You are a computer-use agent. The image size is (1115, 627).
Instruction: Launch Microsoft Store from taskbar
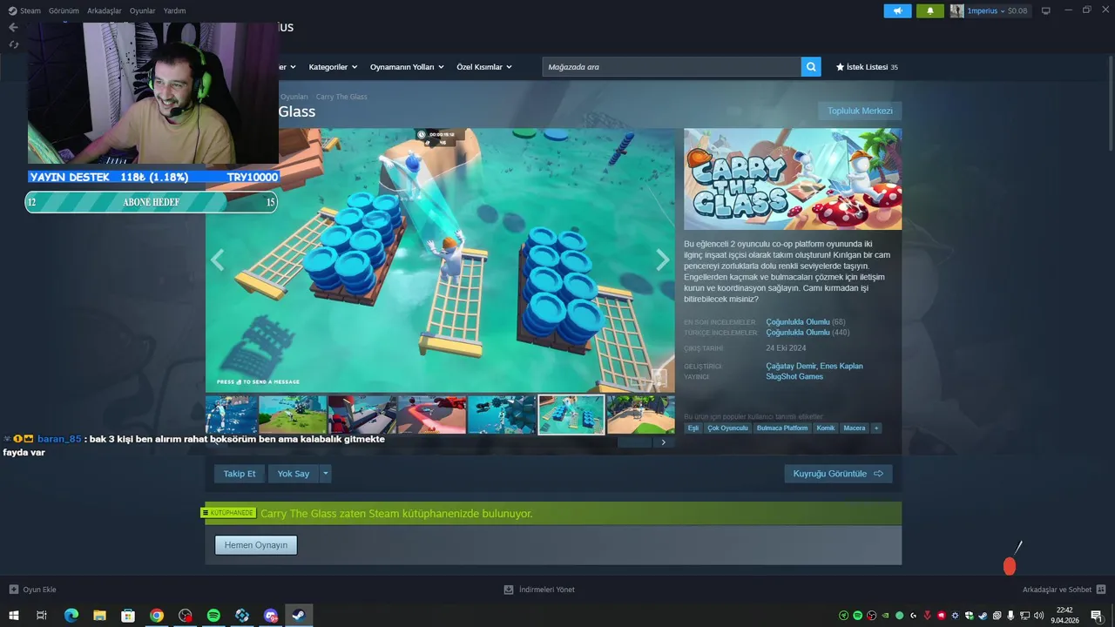(x=128, y=616)
